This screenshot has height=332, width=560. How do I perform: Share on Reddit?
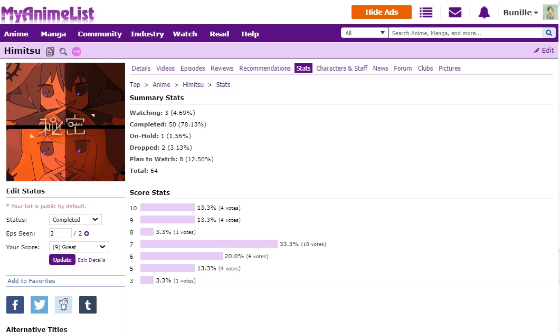(63, 305)
